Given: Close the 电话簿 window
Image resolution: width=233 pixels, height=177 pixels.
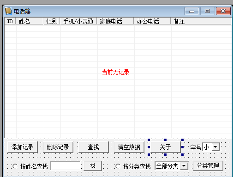Looking at the screenshot, I should click(223, 11).
